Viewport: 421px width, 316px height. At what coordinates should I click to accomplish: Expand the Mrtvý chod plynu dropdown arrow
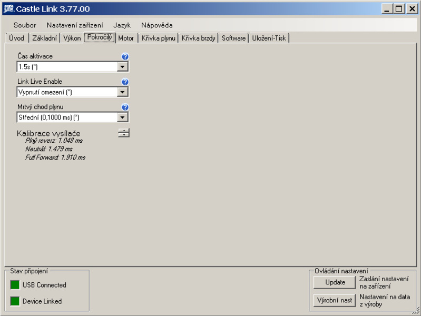[122, 117]
